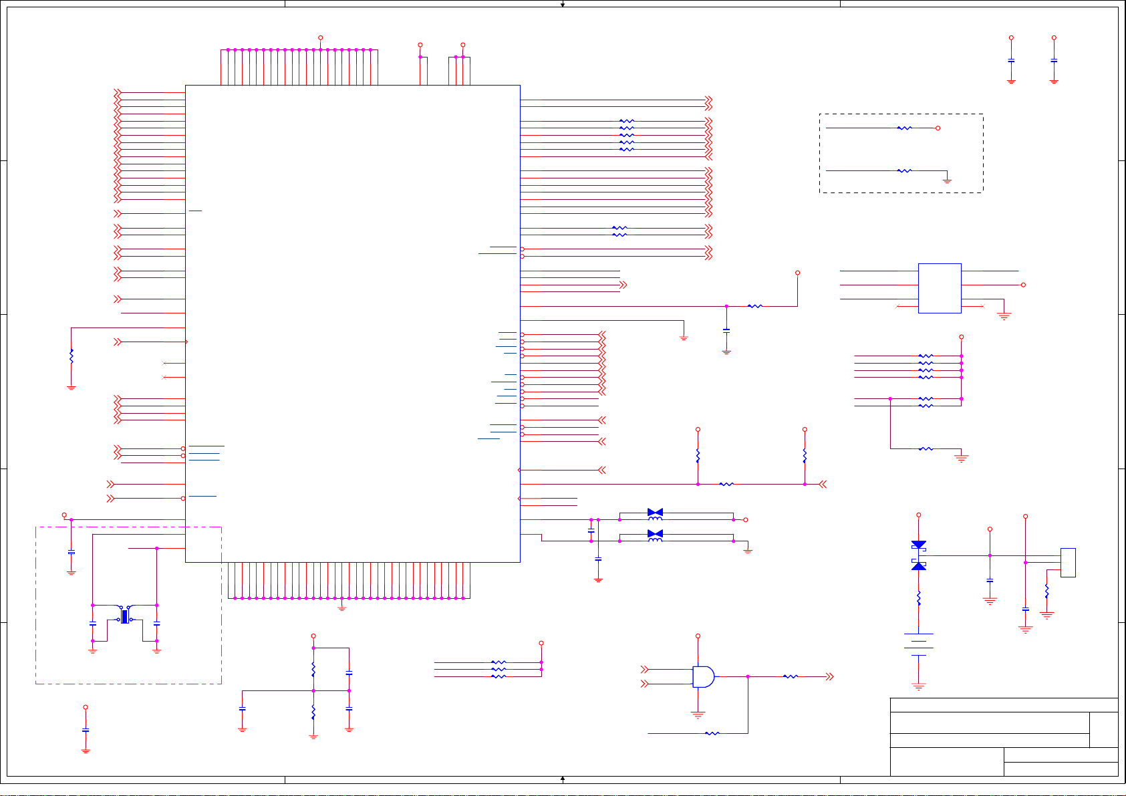
Task: Select the resistor on wire below AND gate
Action: pos(712,733)
